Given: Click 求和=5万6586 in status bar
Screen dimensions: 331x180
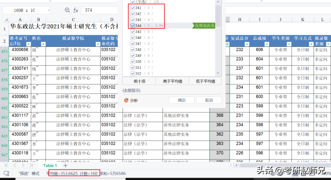Looking at the screenshot, I should coord(113,174).
